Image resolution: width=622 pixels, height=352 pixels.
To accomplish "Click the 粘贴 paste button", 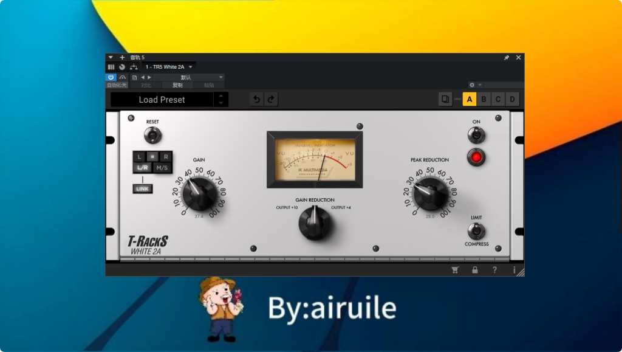I will (209, 85).
